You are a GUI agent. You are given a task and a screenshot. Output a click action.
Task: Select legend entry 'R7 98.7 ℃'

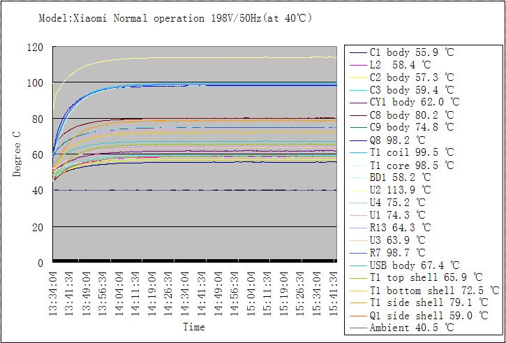388,253
